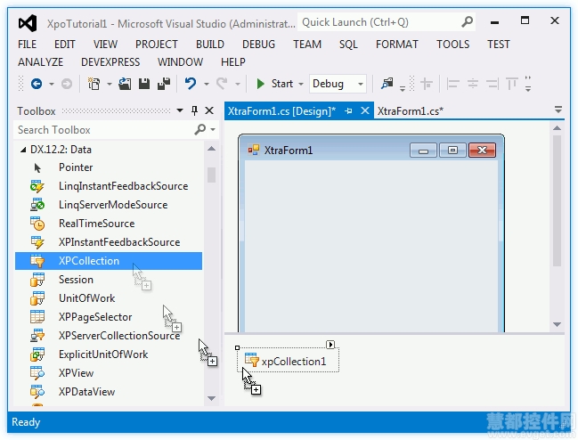Open xpCollection1 smart tag arrow
Viewport: 578px width, 440px height.
[330, 345]
